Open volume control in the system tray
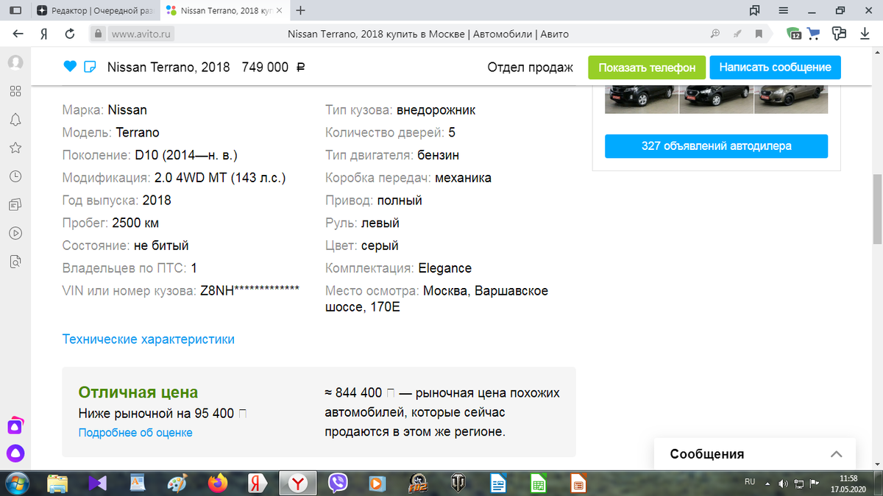 783,484
